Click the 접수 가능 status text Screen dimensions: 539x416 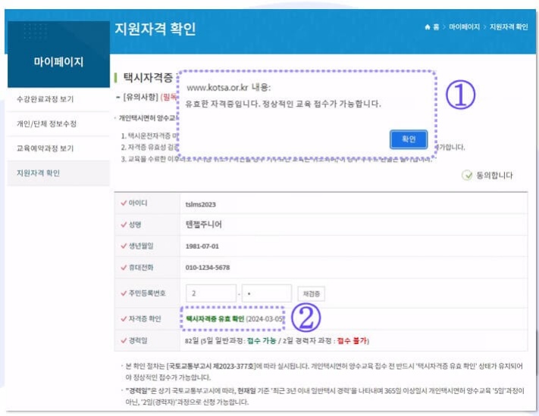262,340
